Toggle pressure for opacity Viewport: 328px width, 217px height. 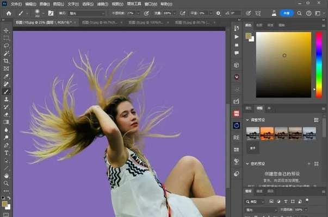[146, 14]
